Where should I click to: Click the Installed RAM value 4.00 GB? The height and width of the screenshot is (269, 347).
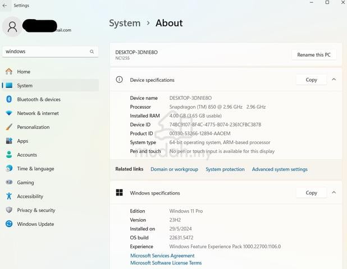[195, 116]
